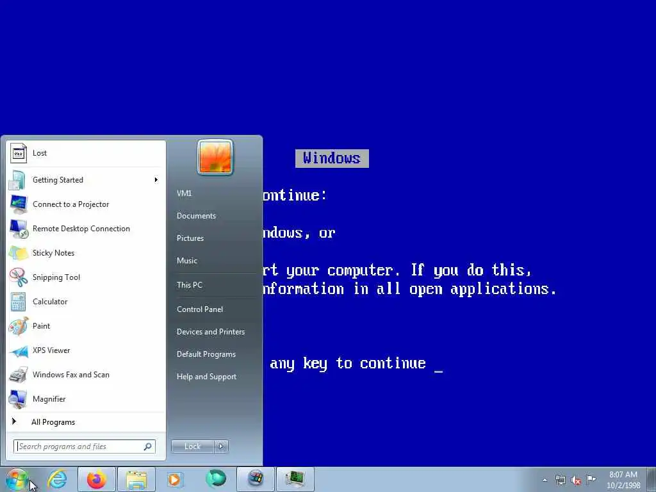Click the Show desktop strip
Screen dimensions: 656x492
pyautogui.click(x=651, y=479)
